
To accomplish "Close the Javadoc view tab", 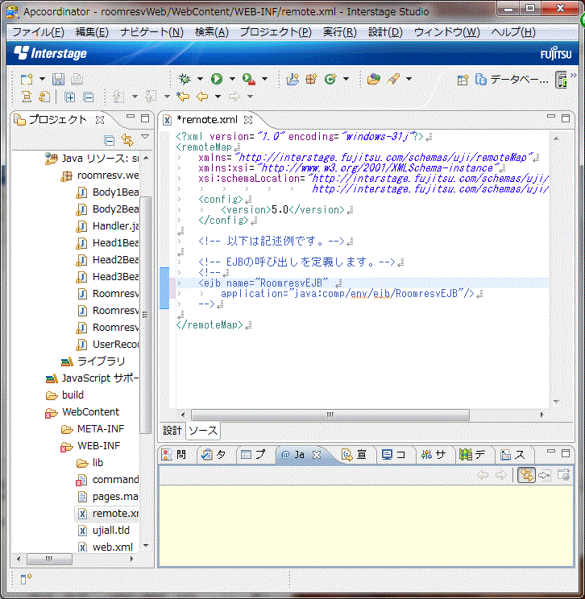I will [x=317, y=455].
